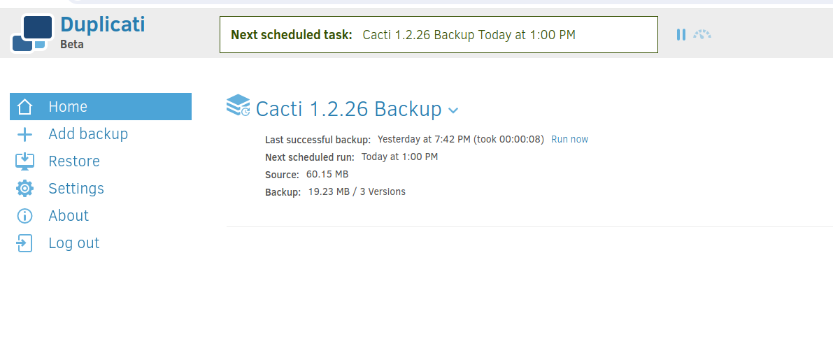The image size is (833, 348).
Task: Click the plus icon for Add backup
Action: (x=25, y=134)
